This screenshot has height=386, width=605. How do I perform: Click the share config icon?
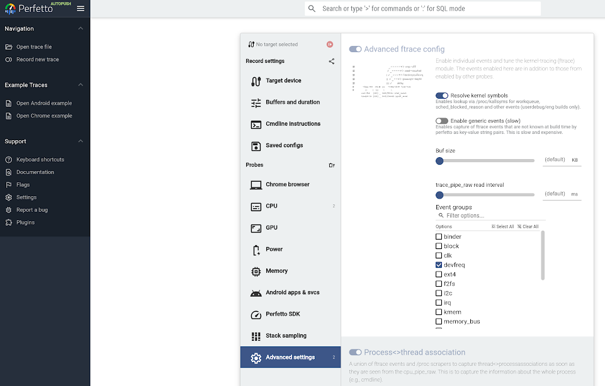pos(332,61)
